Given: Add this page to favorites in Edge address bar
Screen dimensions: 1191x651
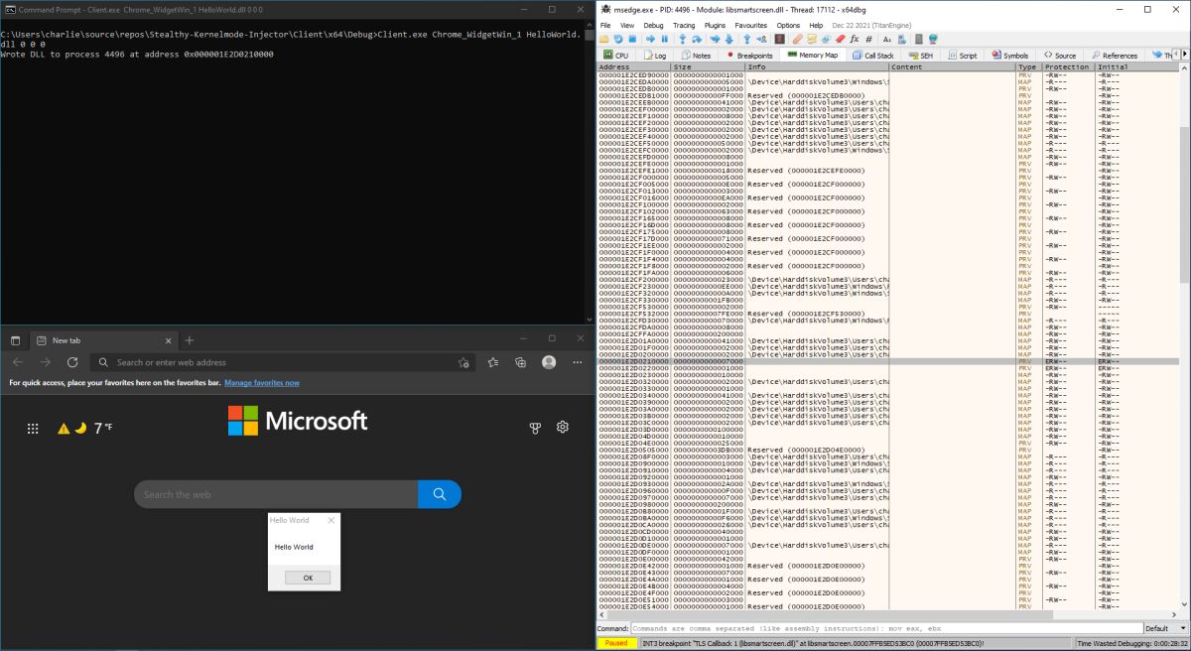Looking at the screenshot, I should 463,362.
